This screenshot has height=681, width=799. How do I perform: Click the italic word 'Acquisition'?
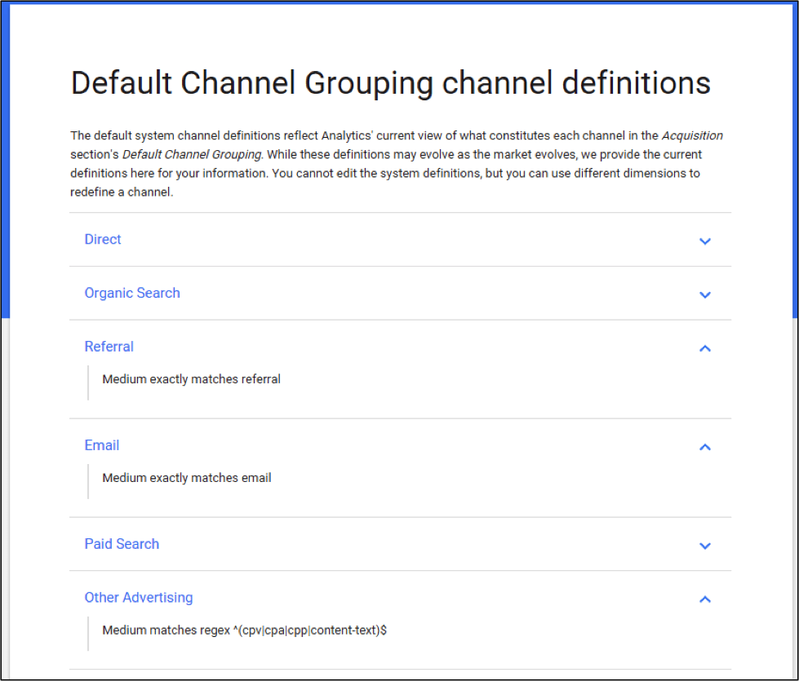(x=692, y=135)
